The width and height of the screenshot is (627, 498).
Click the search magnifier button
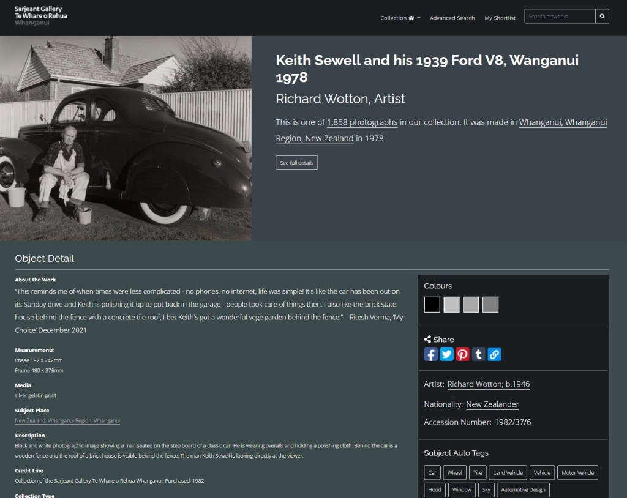point(602,17)
